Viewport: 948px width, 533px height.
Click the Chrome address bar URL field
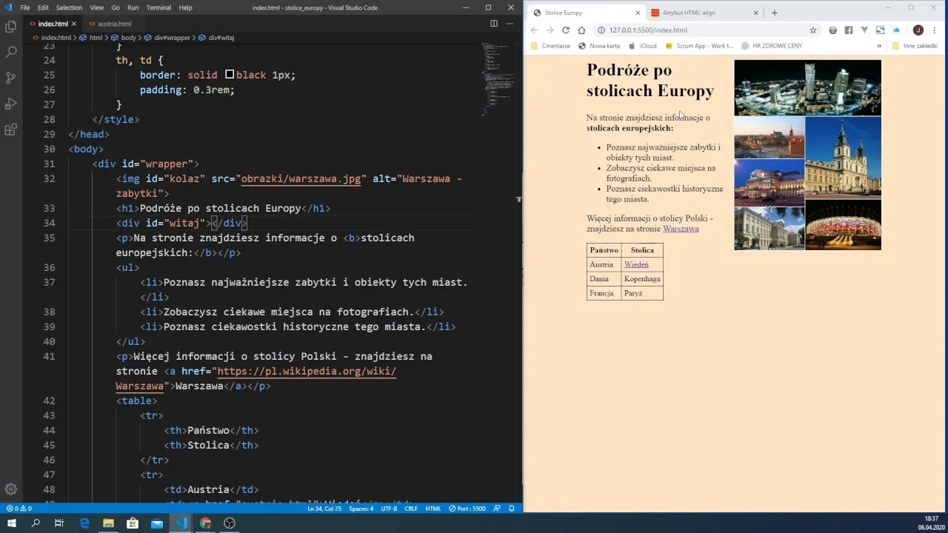pos(704,30)
